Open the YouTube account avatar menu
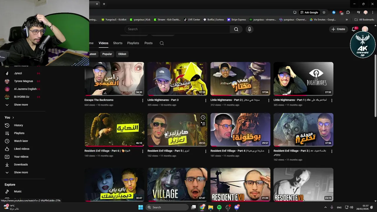 point(365,29)
